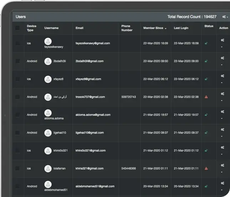Viewport: 230px width, 197px height.
Task: Sort by the Member Since column header
Action: [x=154, y=28]
